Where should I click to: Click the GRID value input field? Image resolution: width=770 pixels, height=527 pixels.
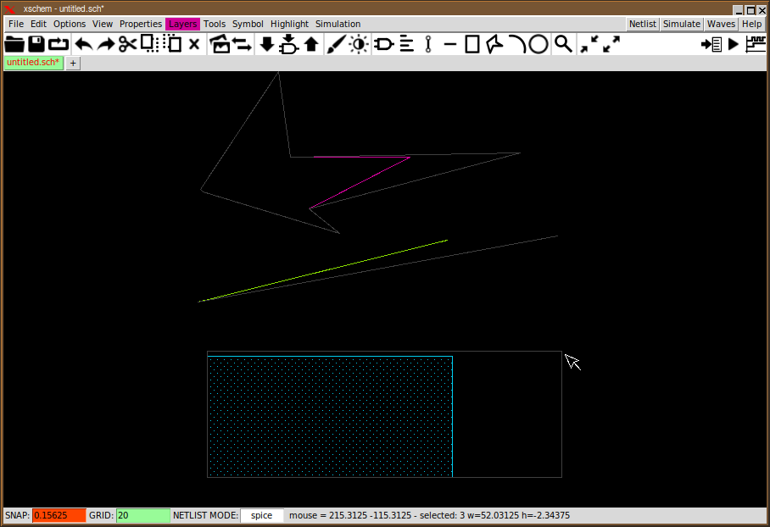[x=142, y=515]
